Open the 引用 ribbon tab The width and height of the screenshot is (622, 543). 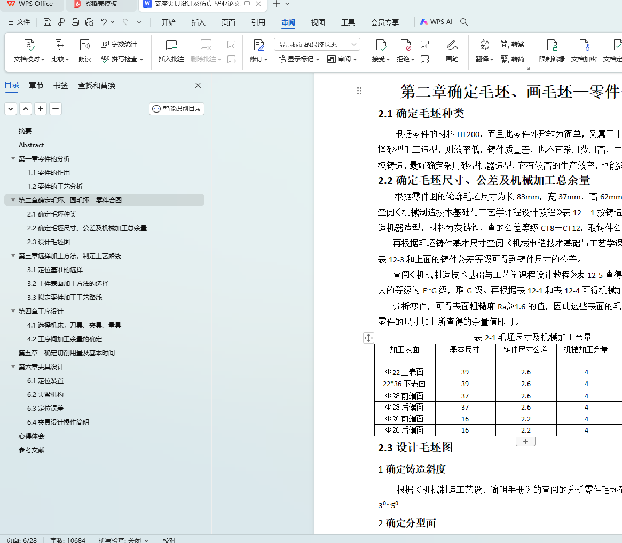pyautogui.click(x=258, y=22)
